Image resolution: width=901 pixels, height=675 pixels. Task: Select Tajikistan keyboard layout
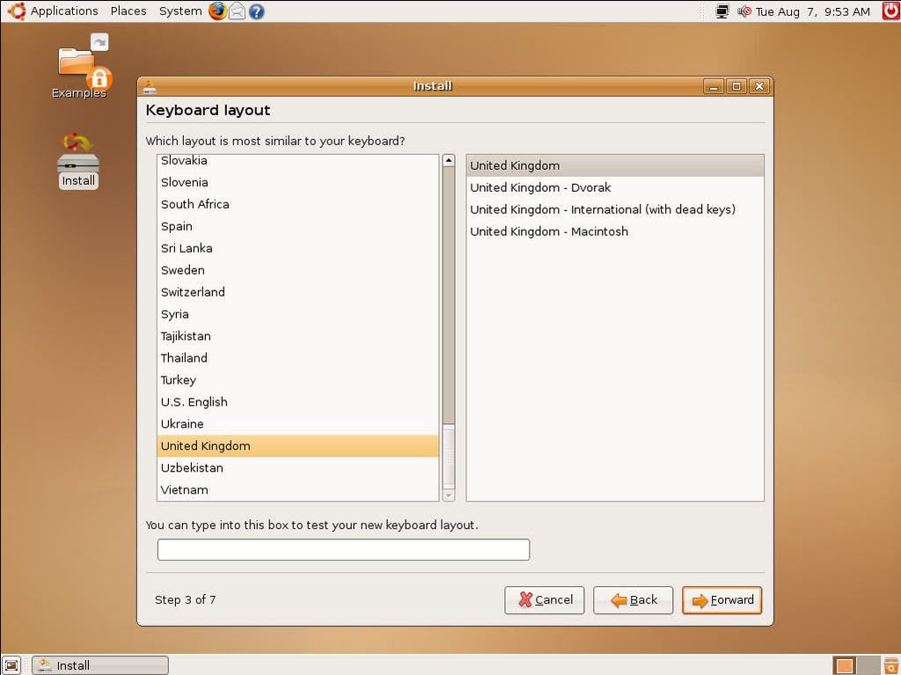[x=297, y=336]
